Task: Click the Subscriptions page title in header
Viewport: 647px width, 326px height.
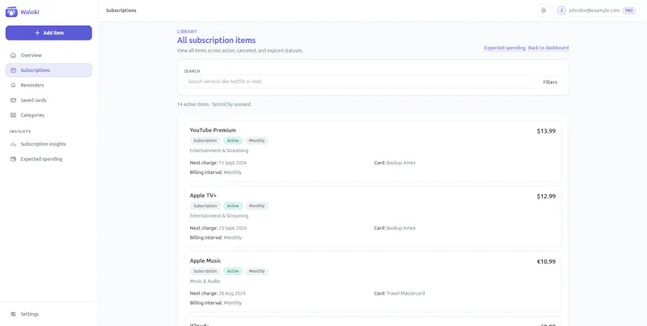Action: [121, 11]
